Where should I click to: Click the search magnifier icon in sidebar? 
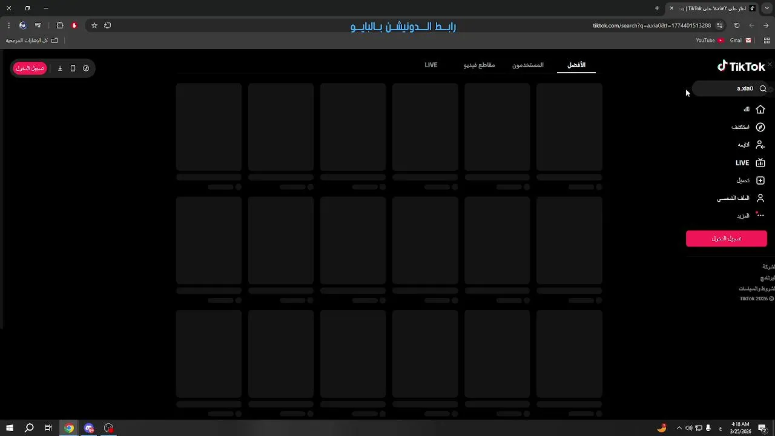(763, 88)
